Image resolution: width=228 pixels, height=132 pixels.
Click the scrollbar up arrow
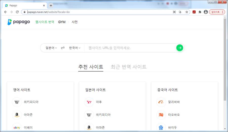pyautogui.click(x=225, y=17)
